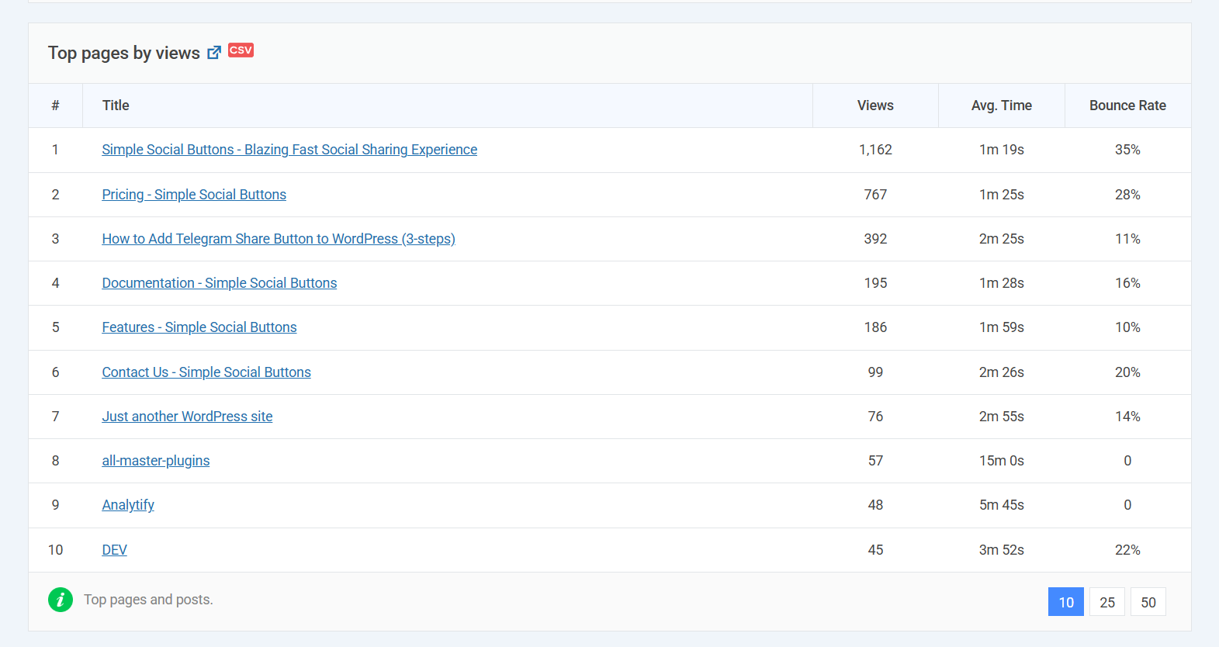The height and width of the screenshot is (647, 1219).
Task: Click the Top pages by views heading
Action: pos(124,53)
